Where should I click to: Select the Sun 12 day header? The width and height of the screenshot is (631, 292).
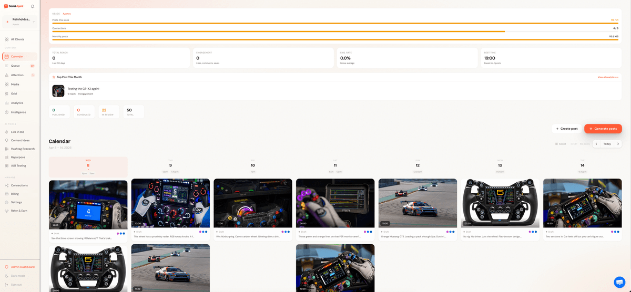418,166
